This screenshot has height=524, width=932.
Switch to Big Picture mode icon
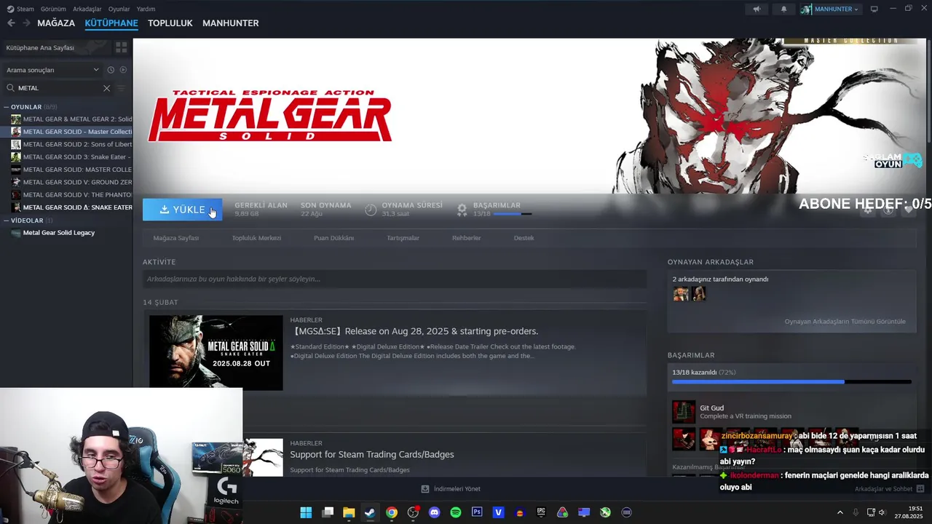[874, 9]
